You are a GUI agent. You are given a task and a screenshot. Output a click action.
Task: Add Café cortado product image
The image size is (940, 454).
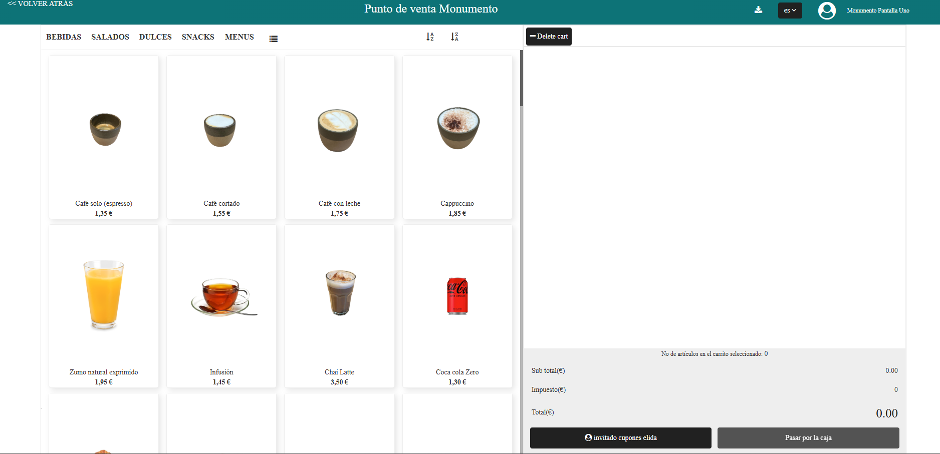tap(220, 130)
